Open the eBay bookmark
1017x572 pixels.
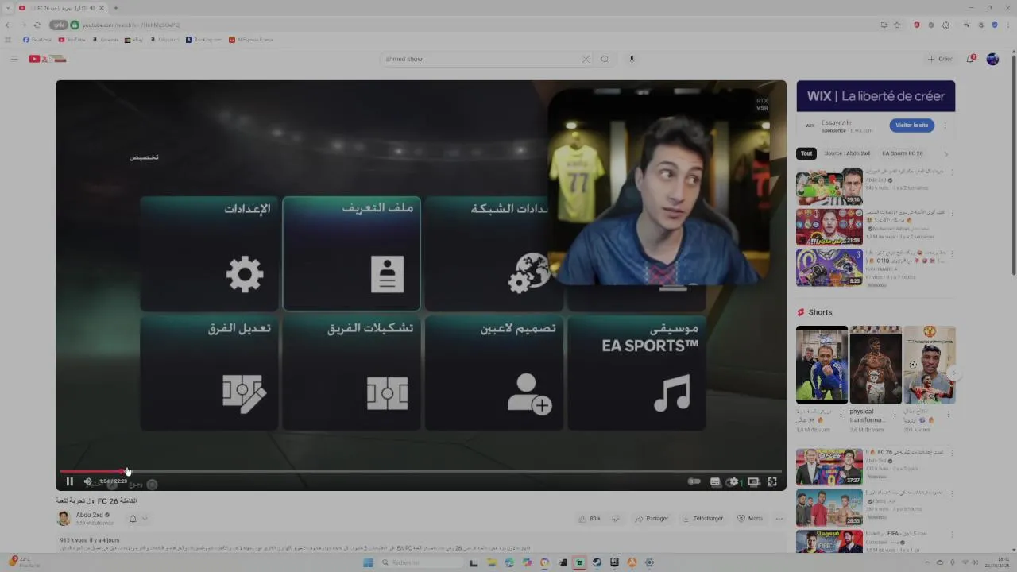click(133, 39)
